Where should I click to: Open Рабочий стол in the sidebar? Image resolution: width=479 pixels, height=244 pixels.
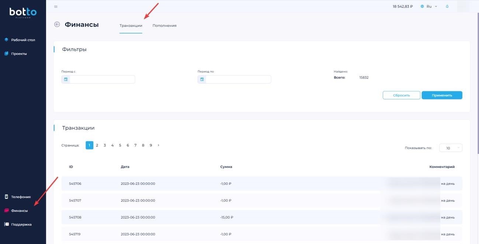pos(23,40)
